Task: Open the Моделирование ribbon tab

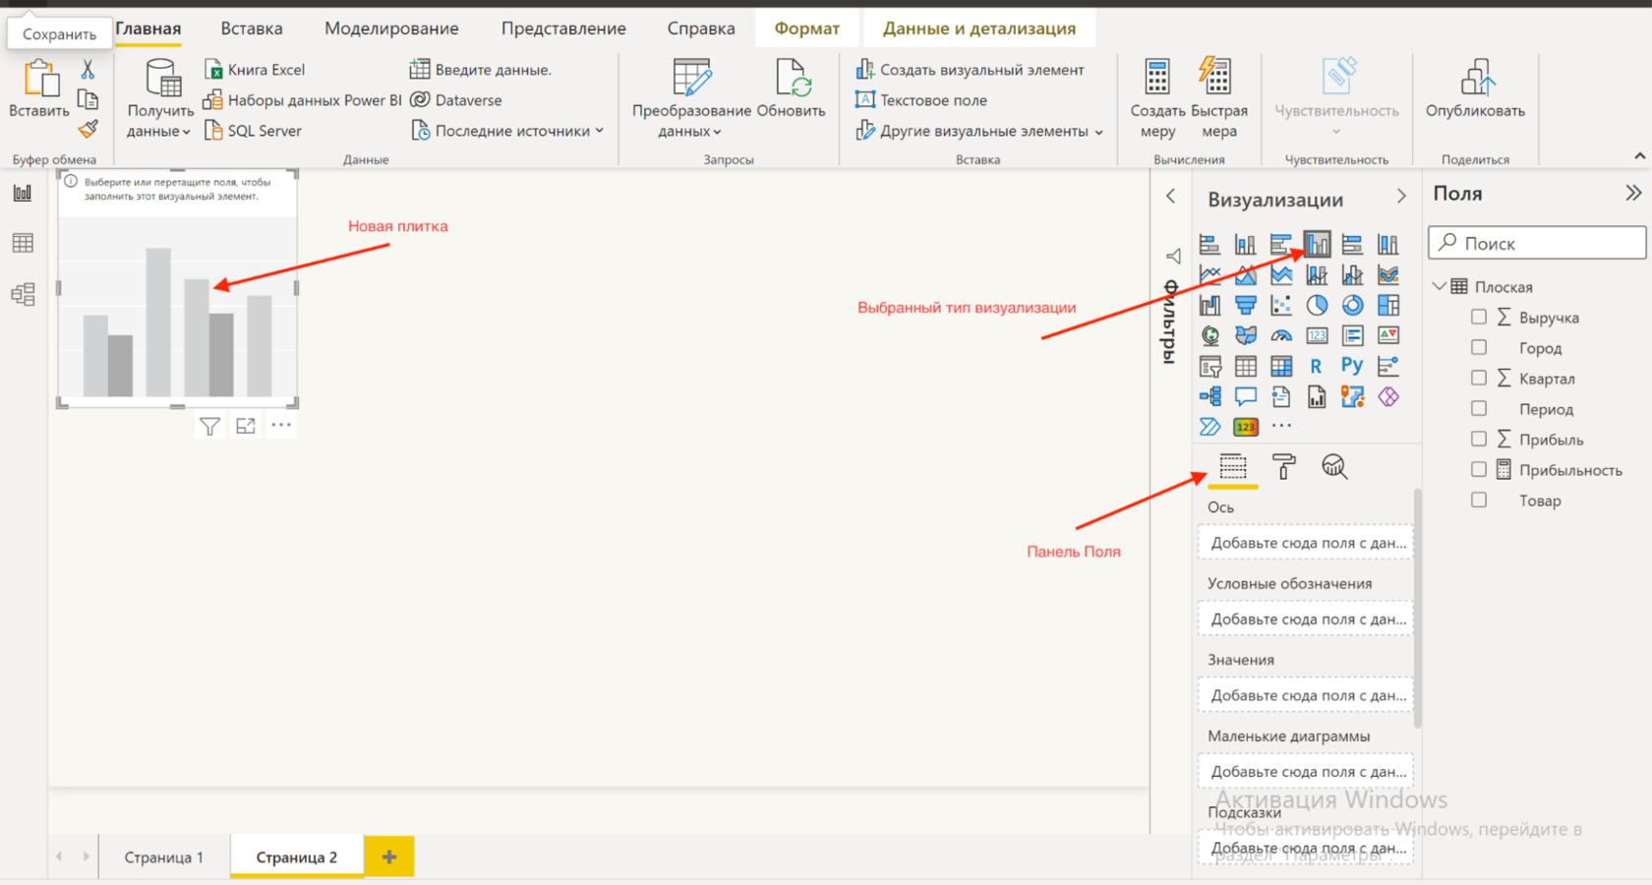Action: (x=391, y=29)
